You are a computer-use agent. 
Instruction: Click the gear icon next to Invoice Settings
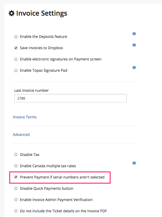tap(12, 13)
